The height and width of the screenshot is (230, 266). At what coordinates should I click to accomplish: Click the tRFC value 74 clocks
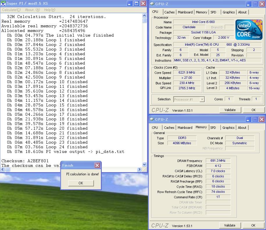click(x=218, y=192)
